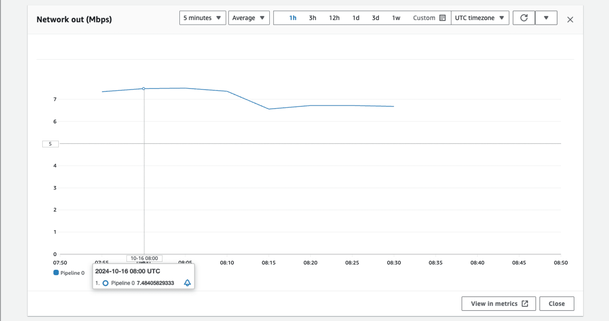Toggle the Pipeline 0 legend color swatch
This screenshot has height=321, width=609.
56,273
